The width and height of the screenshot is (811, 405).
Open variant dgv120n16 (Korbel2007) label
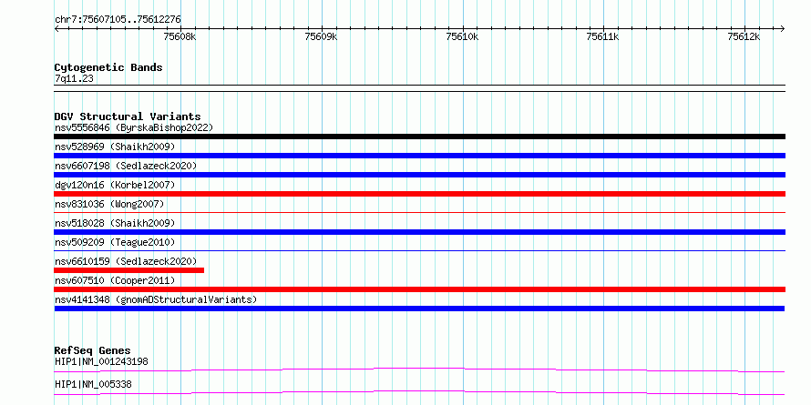(115, 185)
